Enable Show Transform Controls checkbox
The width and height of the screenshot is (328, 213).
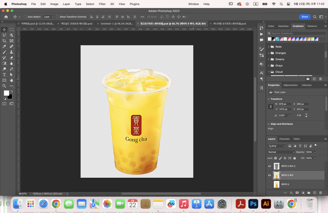[57, 17]
